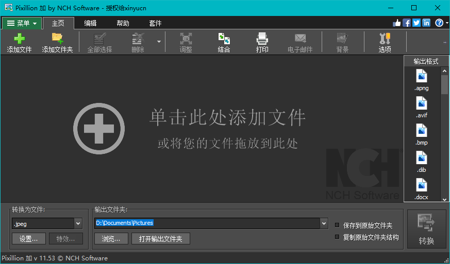Image resolution: width=450 pixels, height=264 pixels.
Task: Click the Combine (结合) toolbar icon
Action: coord(224,43)
